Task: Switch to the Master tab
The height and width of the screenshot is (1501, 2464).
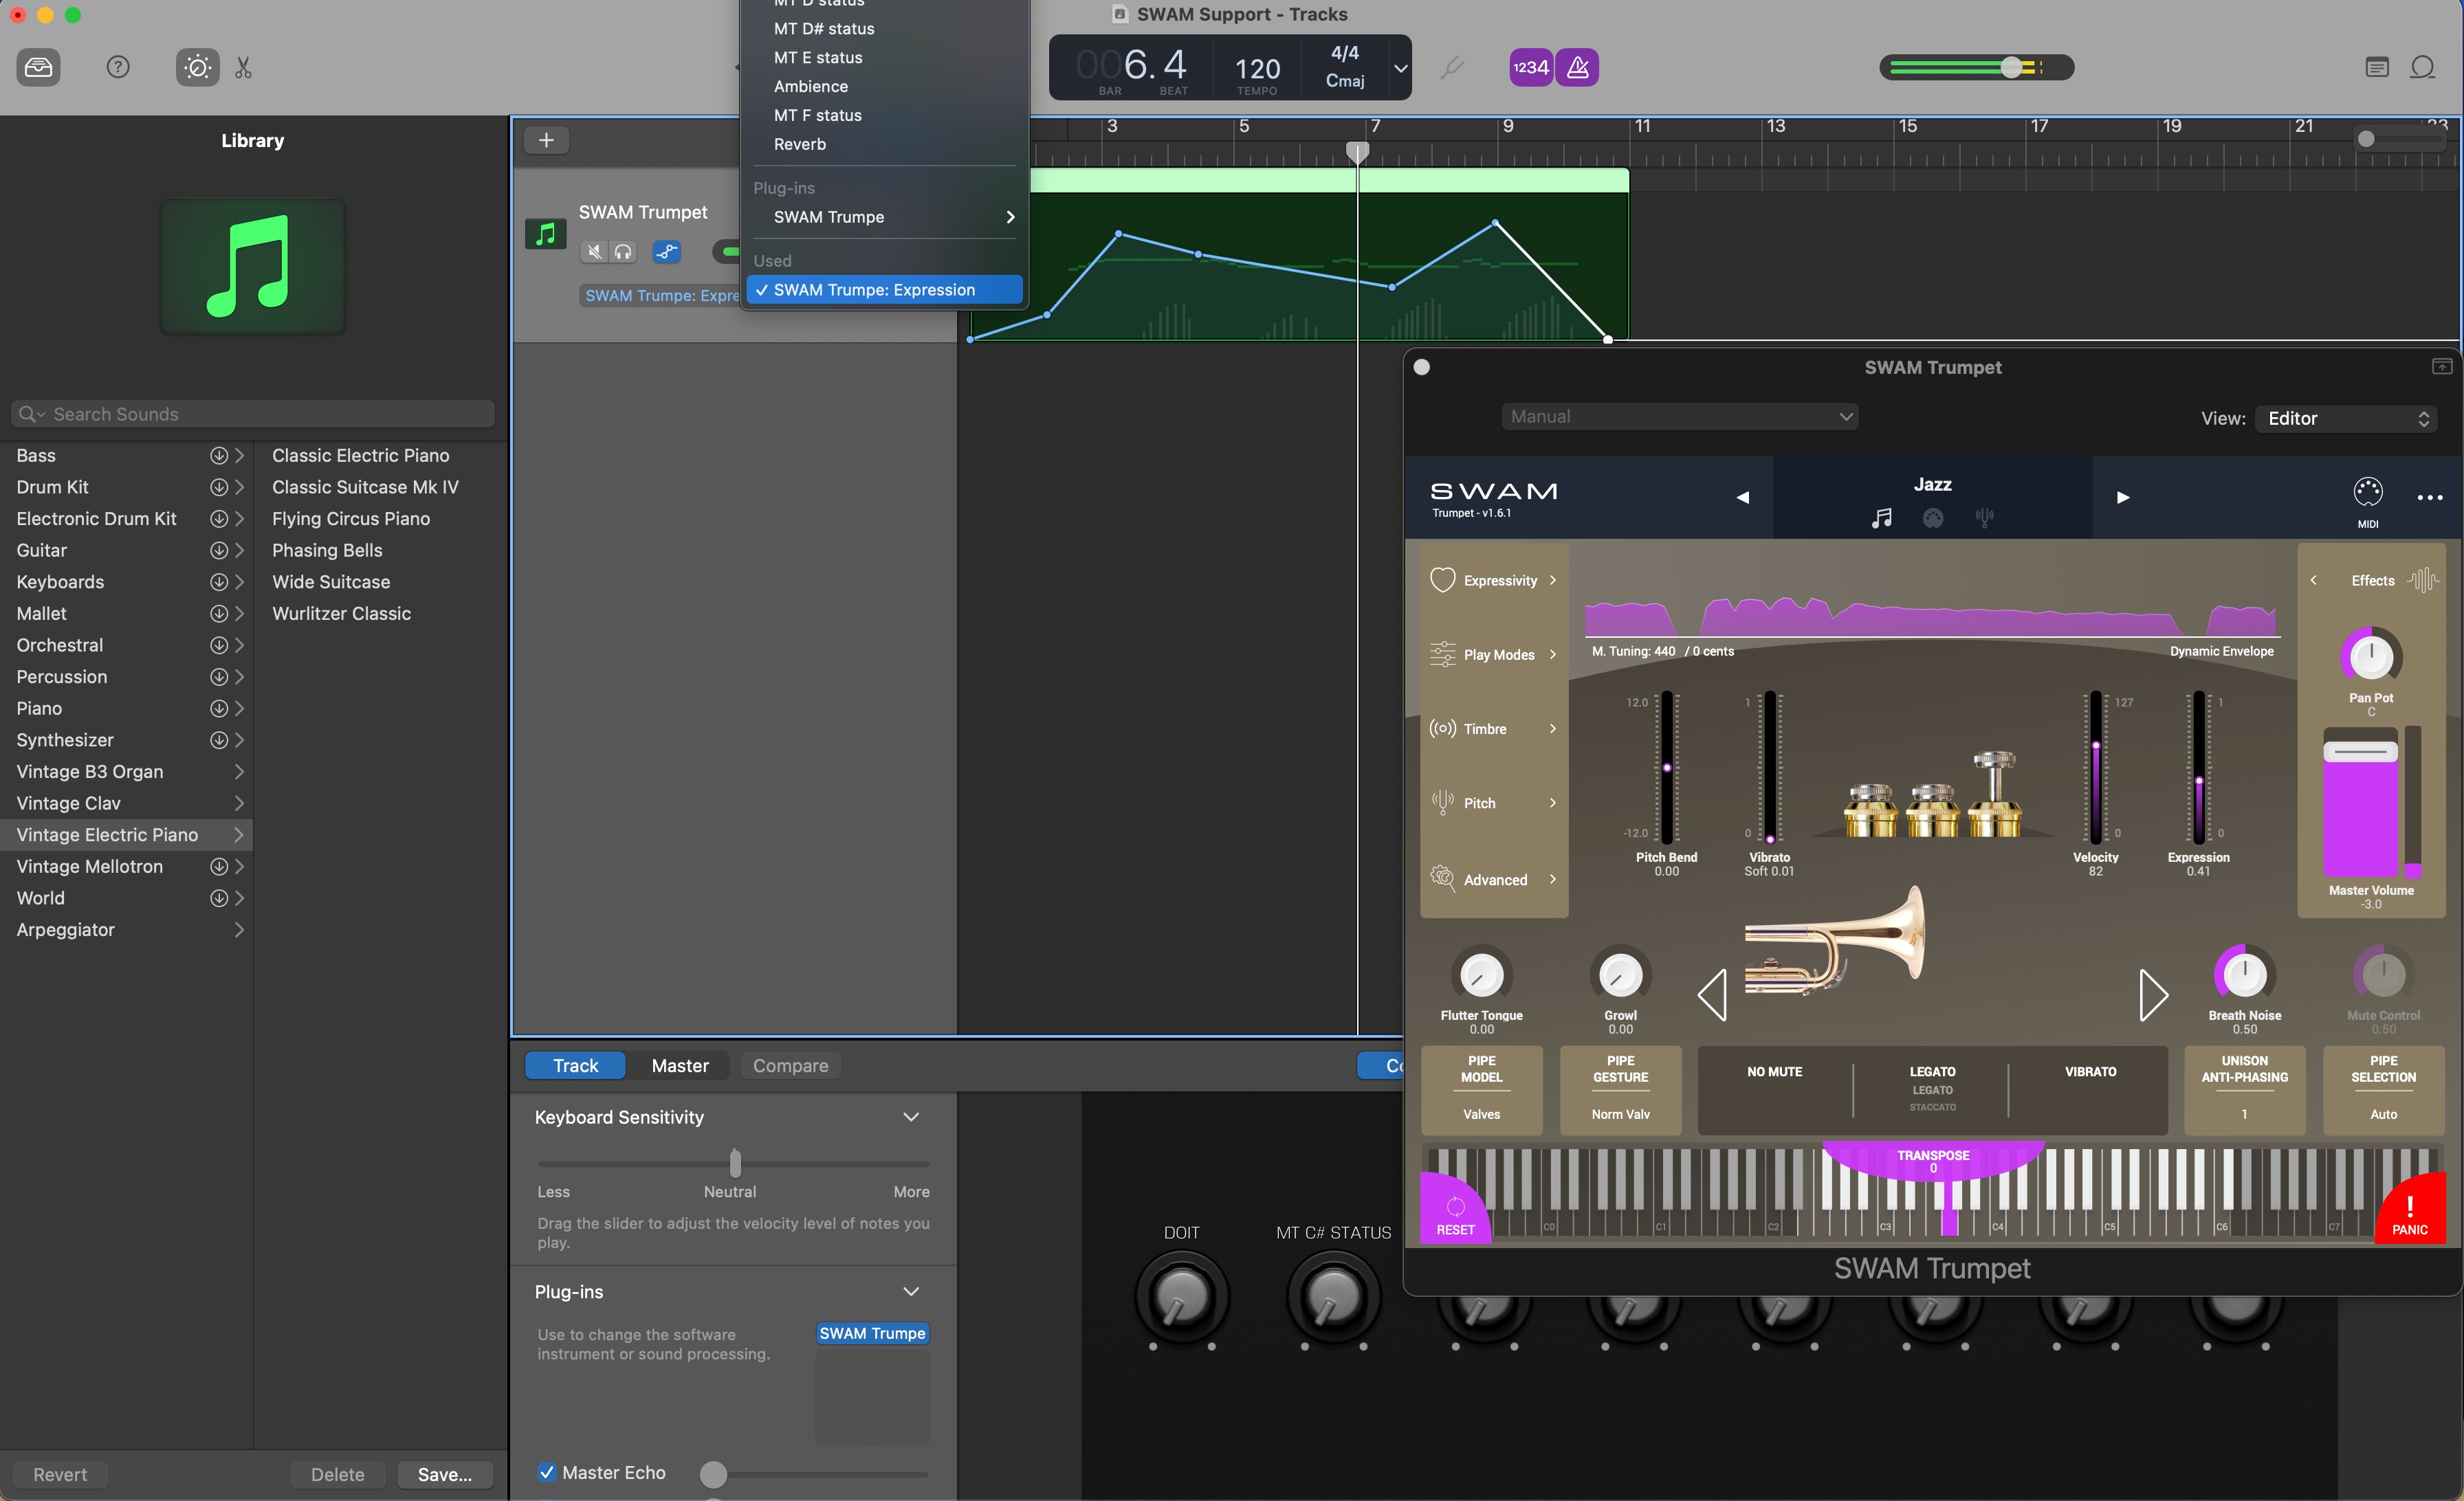Action: [680, 1065]
